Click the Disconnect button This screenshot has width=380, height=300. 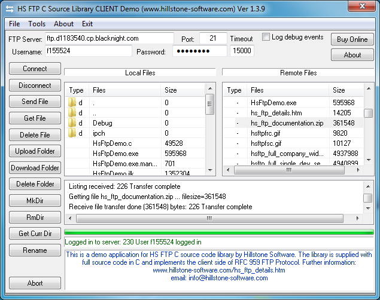(35, 85)
